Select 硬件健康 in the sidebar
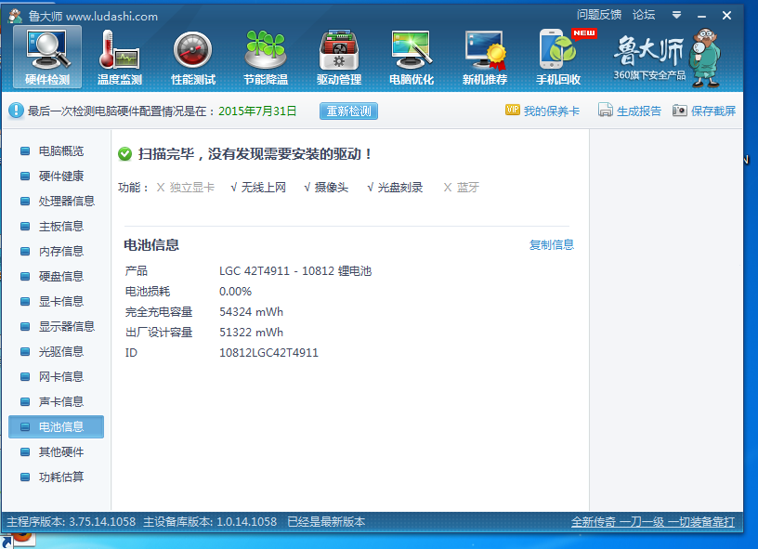This screenshot has width=758, height=549. [x=57, y=176]
